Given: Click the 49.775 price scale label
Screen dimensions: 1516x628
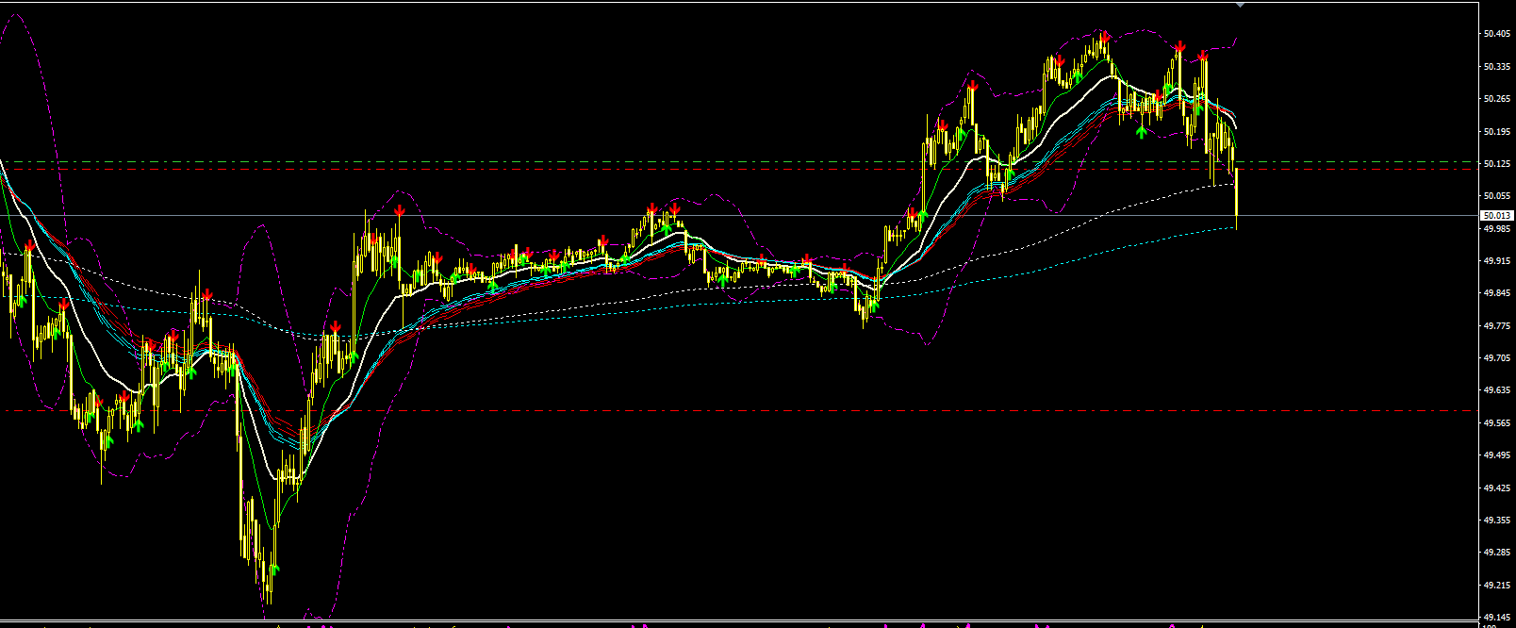Looking at the screenshot, I should tap(1495, 326).
